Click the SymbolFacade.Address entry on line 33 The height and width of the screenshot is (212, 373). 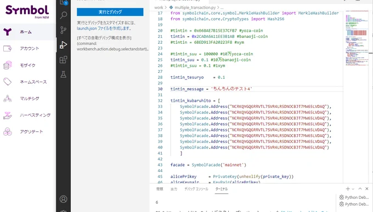[256, 106]
